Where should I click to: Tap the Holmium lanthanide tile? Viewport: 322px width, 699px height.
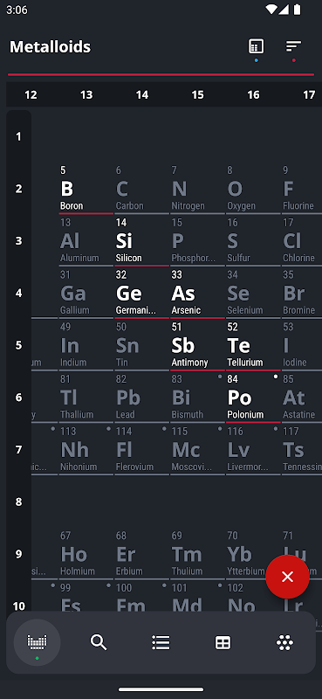coord(86,554)
